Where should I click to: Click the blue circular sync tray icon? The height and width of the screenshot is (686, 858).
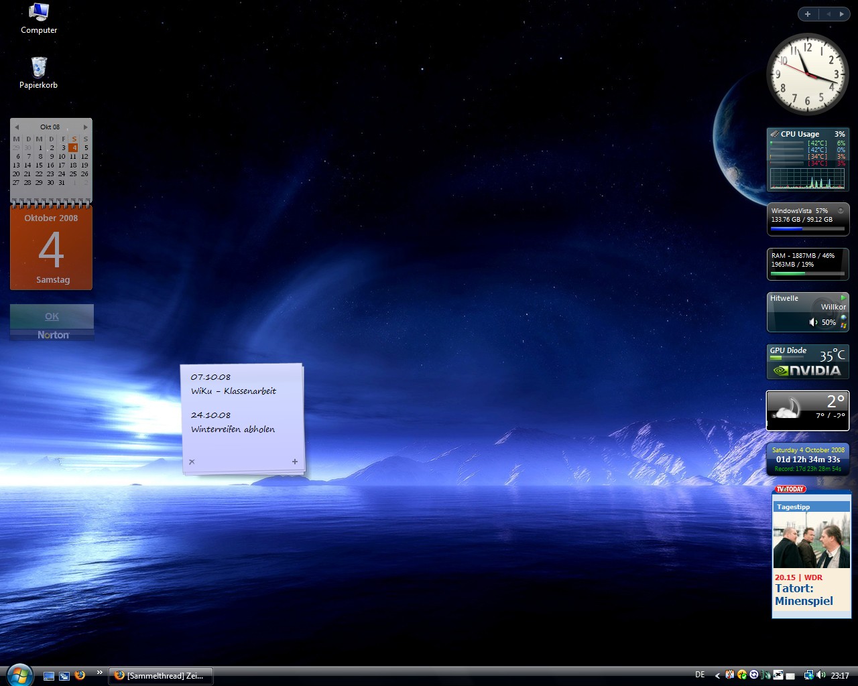click(754, 675)
